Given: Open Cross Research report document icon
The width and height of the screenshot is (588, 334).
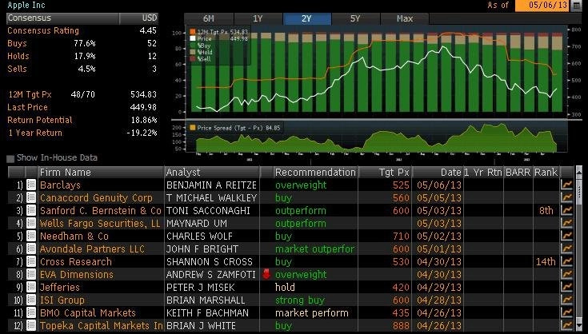Looking at the screenshot, I should tap(31, 261).
